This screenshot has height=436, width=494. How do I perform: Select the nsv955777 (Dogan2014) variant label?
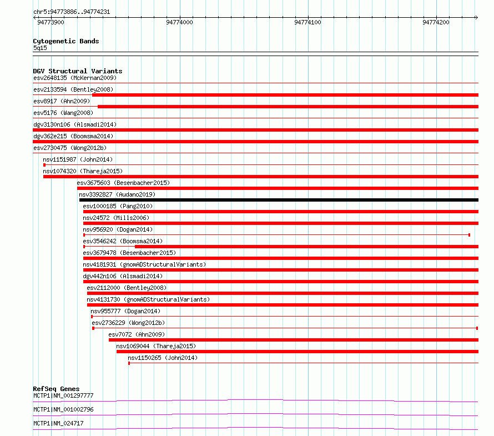click(125, 311)
